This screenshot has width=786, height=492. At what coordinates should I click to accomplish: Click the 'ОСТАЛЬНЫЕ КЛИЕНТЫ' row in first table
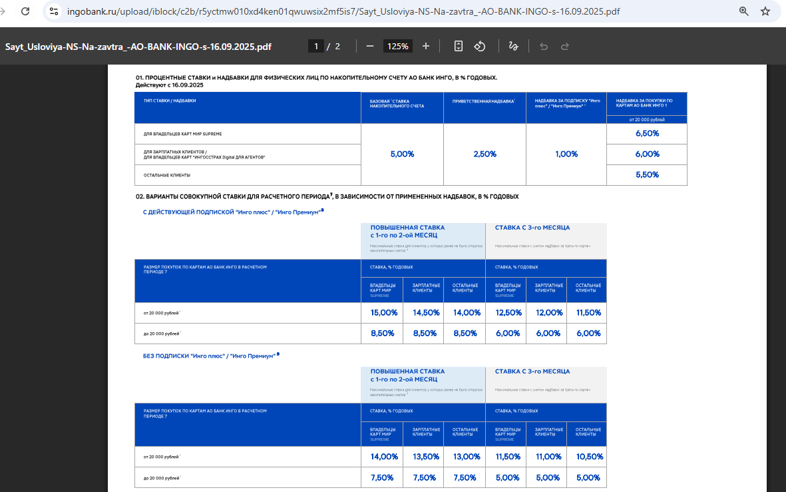(x=167, y=175)
